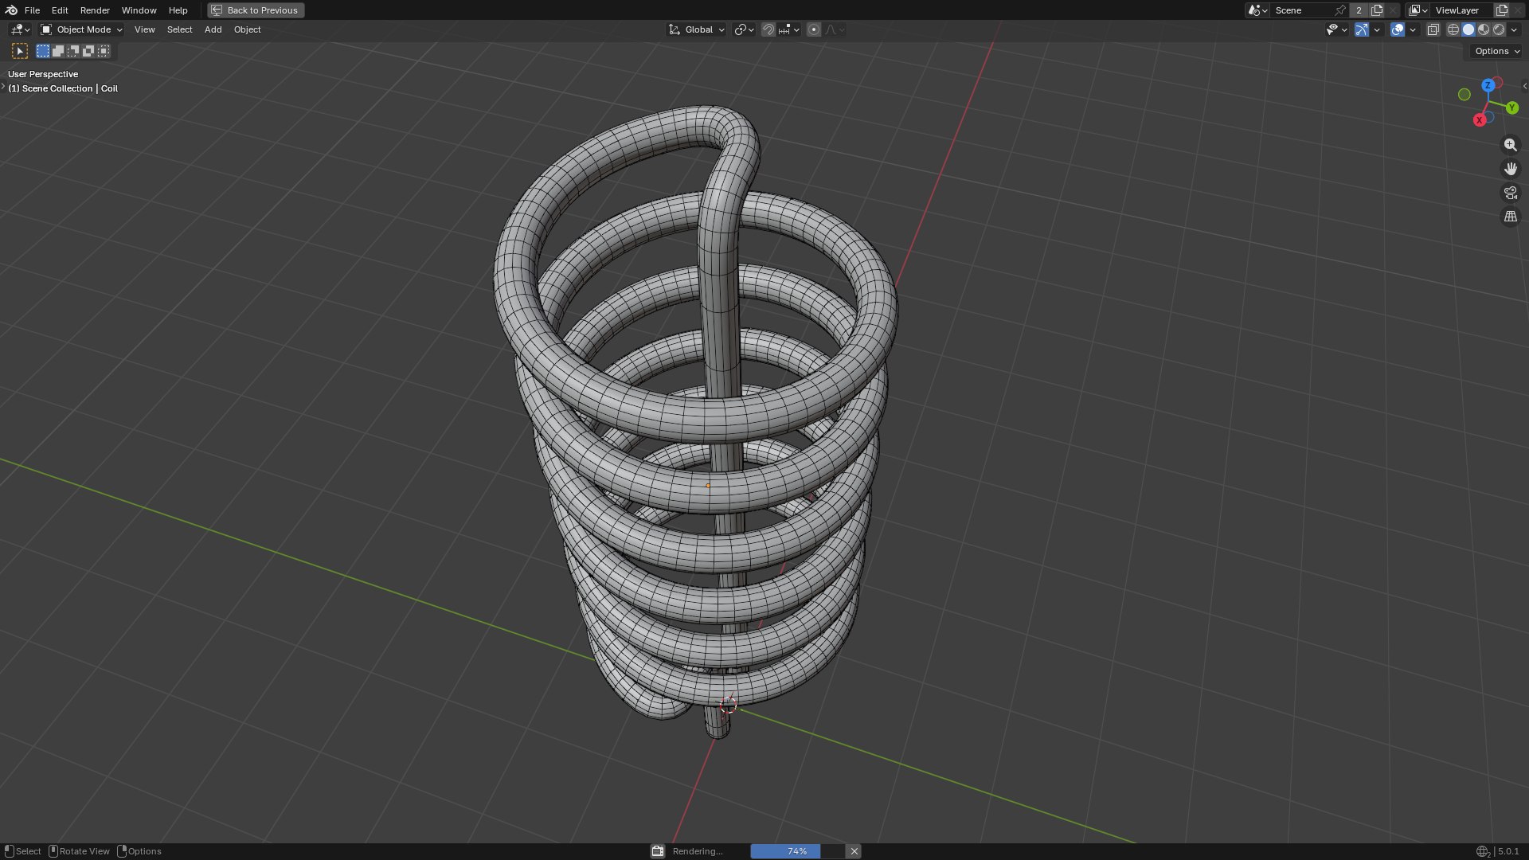The image size is (1529, 860).
Task: Toggle snapping magnet icon
Action: pyautogui.click(x=768, y=29)
